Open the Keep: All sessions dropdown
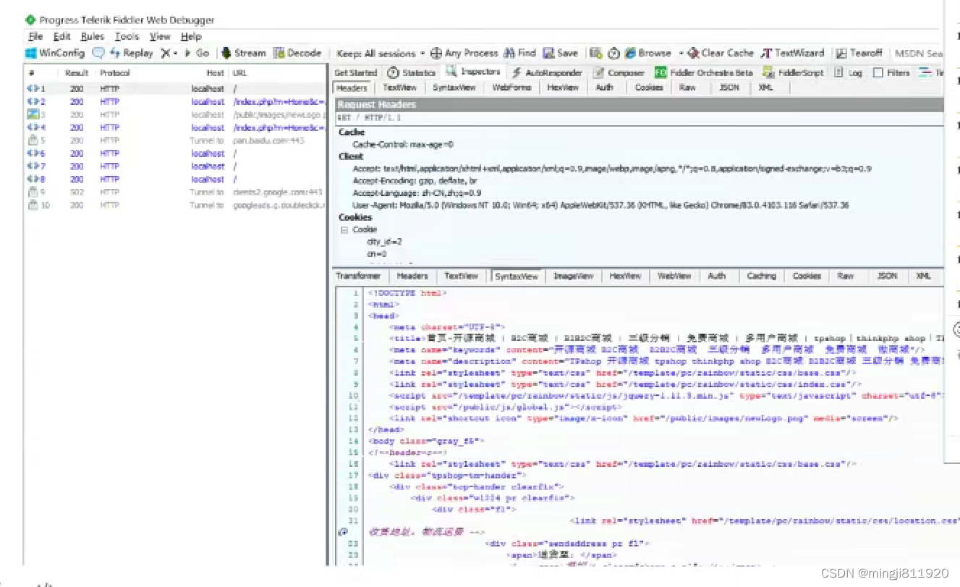The width and height of the screenshot is (960, 587). tap(381, 53)
